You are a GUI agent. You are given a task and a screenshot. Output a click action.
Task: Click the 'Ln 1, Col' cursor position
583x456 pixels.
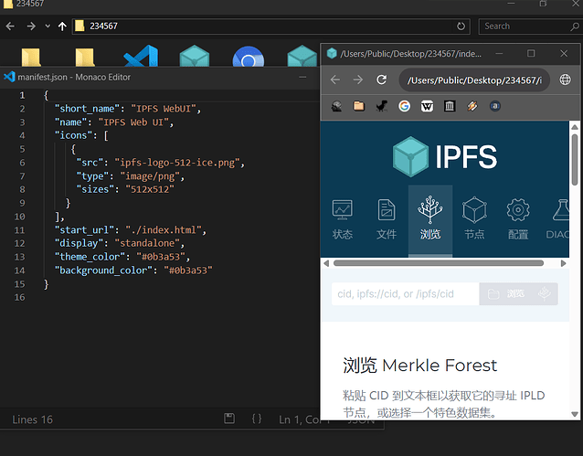300,419
